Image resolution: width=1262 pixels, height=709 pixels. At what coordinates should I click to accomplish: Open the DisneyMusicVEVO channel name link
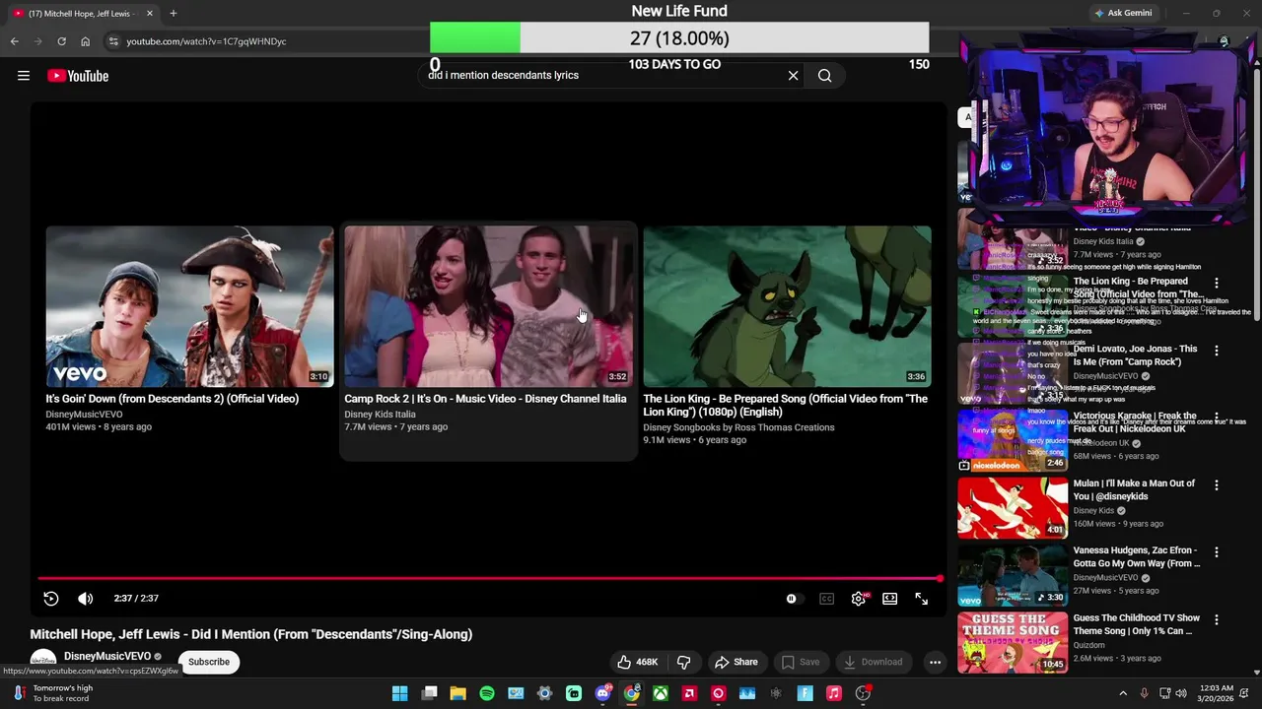[x=107, y=656]
